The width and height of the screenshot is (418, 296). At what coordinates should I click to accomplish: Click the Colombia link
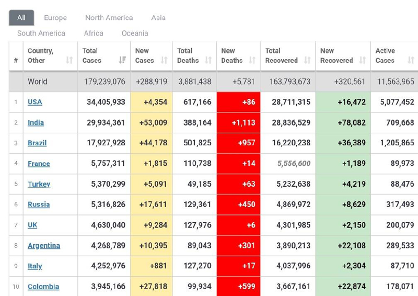(x=43, y=287)
